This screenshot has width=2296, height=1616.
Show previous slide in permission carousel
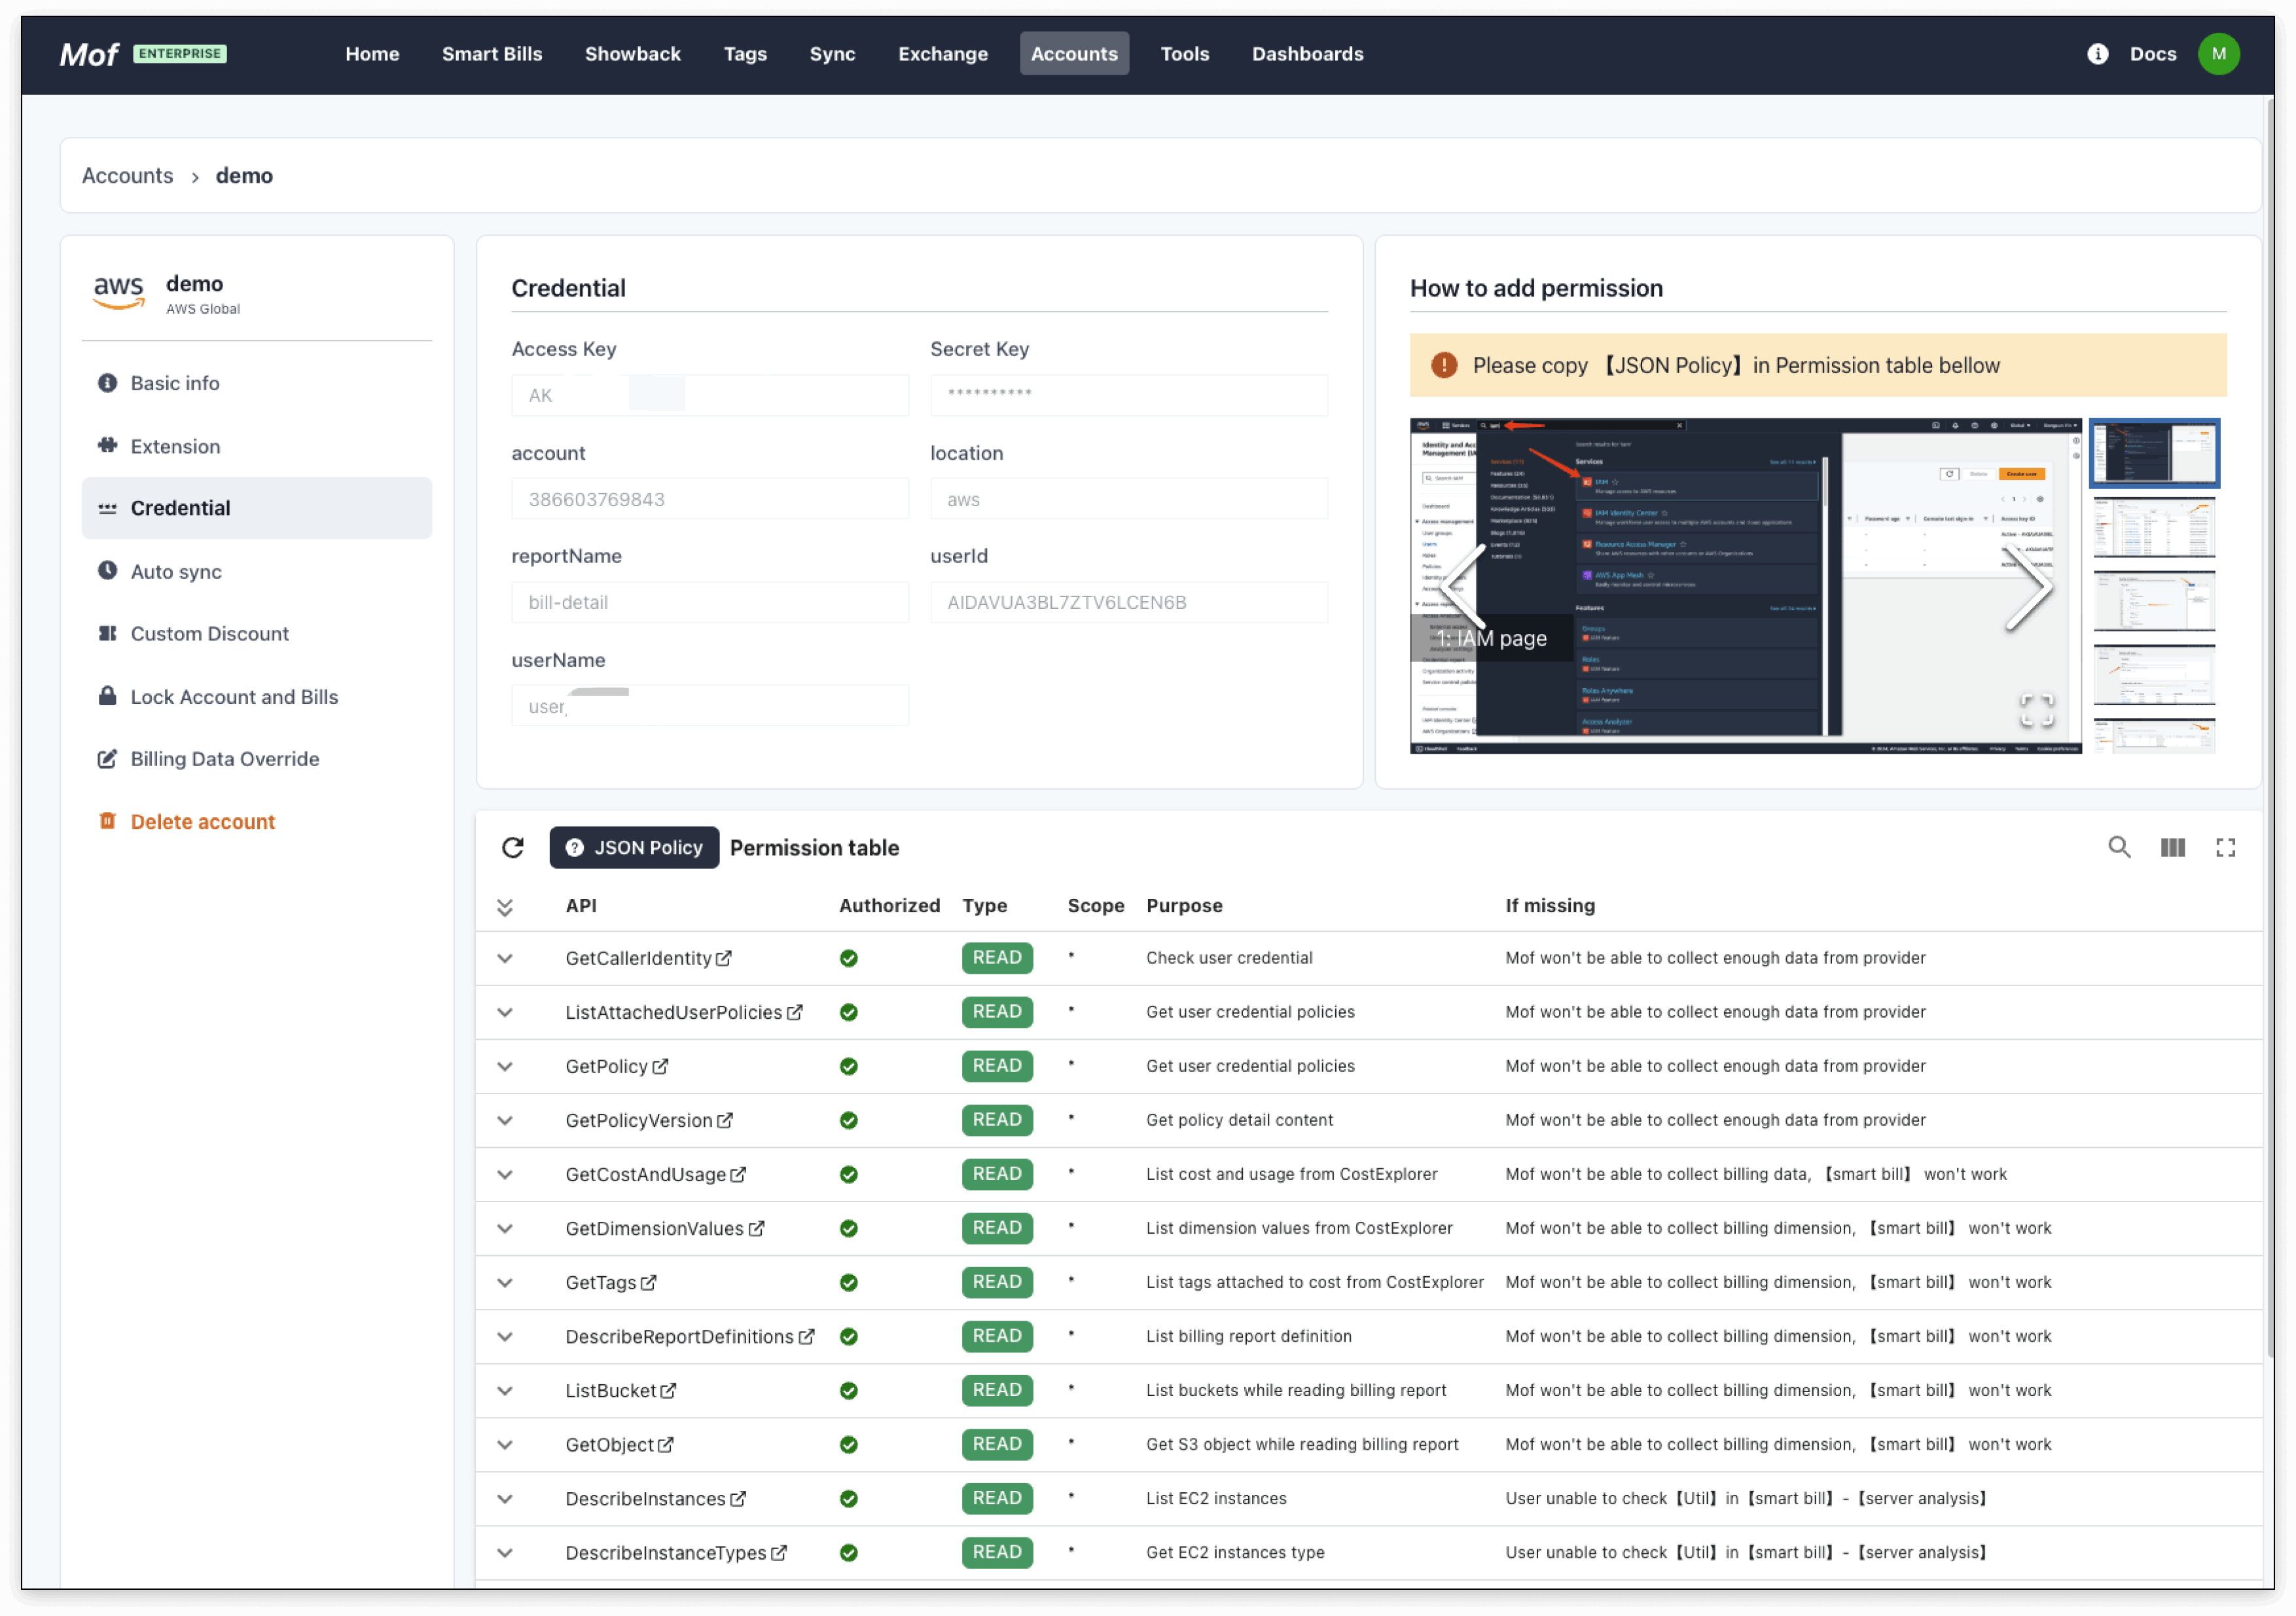(x=1463, y=587)
